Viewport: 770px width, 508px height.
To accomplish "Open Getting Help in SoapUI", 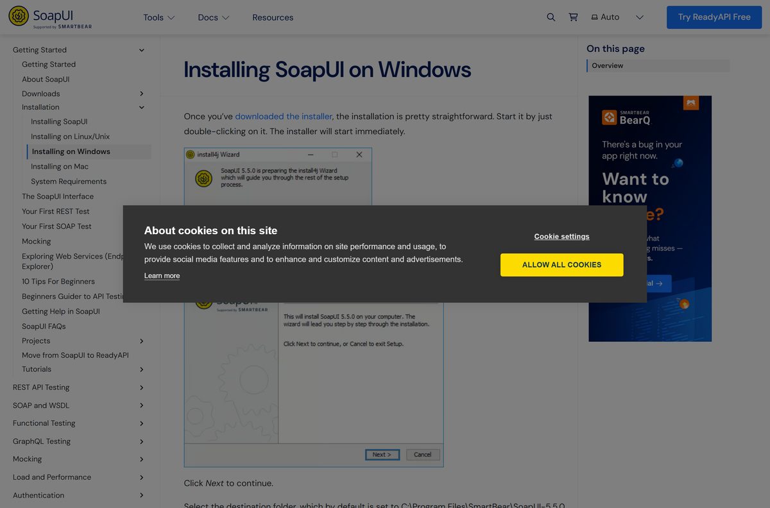I will click(61, 312).
